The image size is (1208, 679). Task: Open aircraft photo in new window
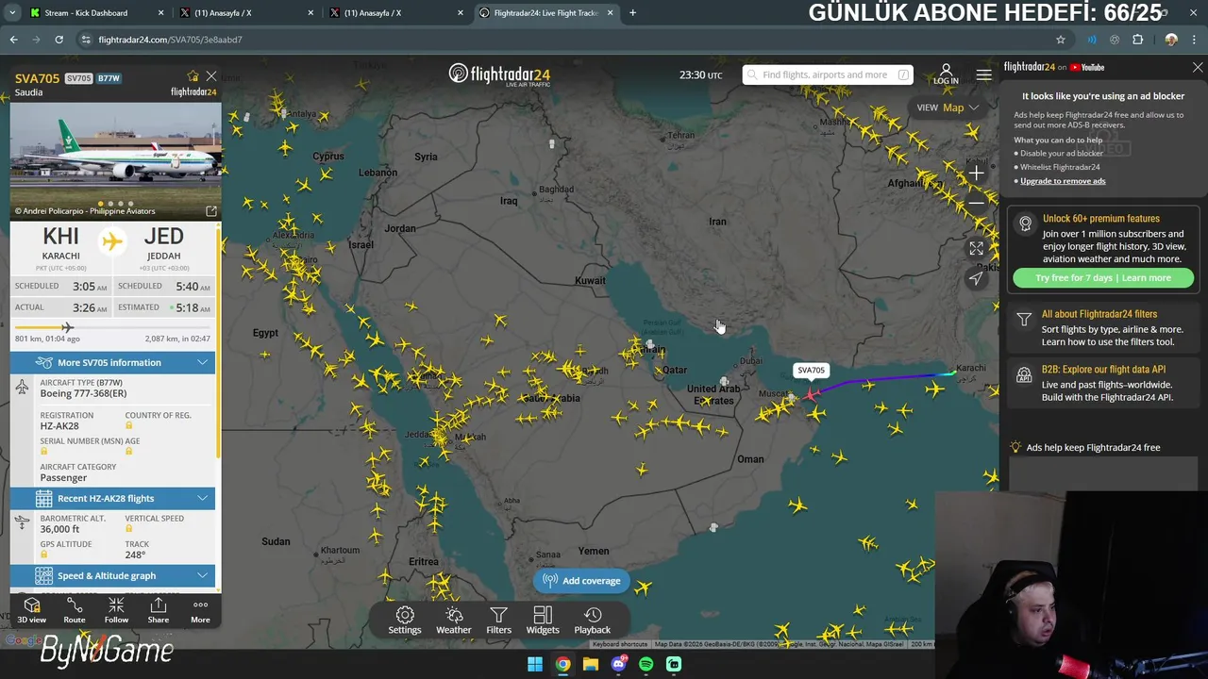211,211
